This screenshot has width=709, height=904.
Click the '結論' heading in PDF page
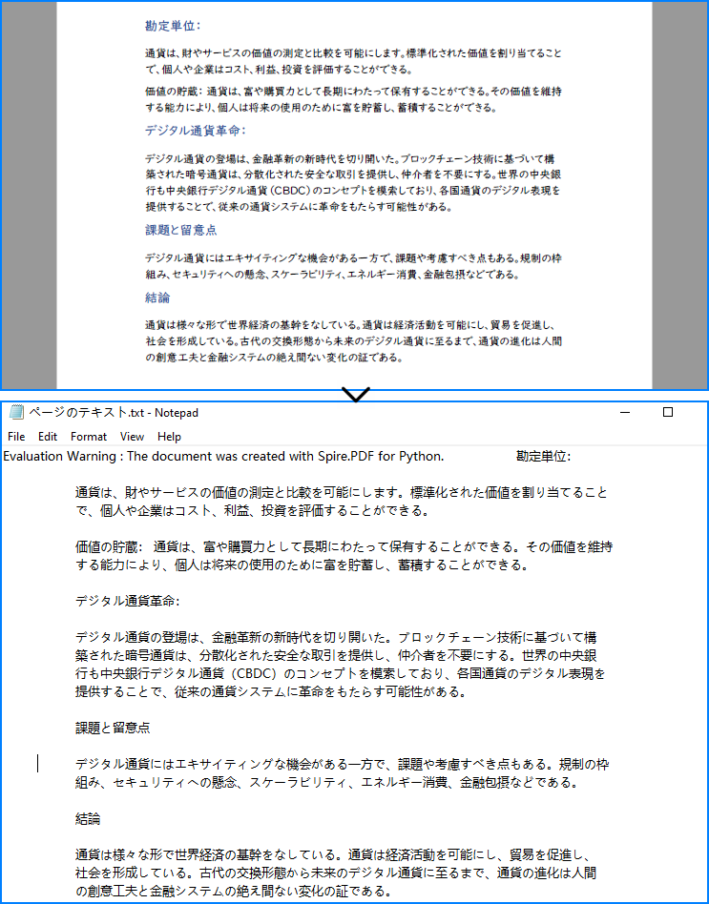(x=157, y=298)
